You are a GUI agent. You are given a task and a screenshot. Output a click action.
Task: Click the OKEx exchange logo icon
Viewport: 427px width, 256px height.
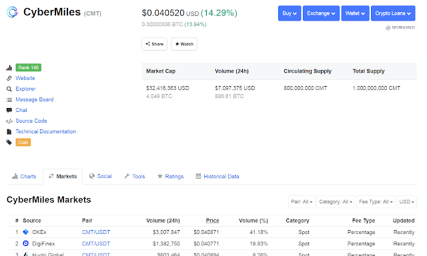(x=25, y=232)
